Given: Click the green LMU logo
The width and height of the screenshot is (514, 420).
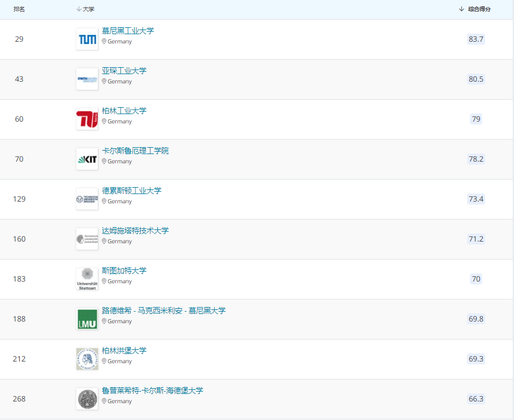Looking at the screenshot, I should coord(87,319).
